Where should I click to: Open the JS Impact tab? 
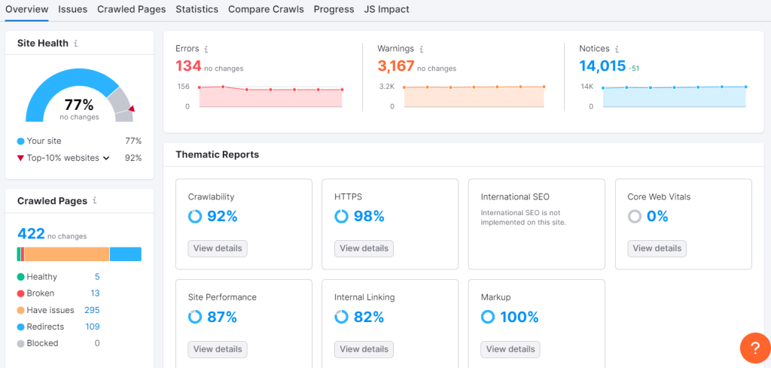click(x=386, y=9)
